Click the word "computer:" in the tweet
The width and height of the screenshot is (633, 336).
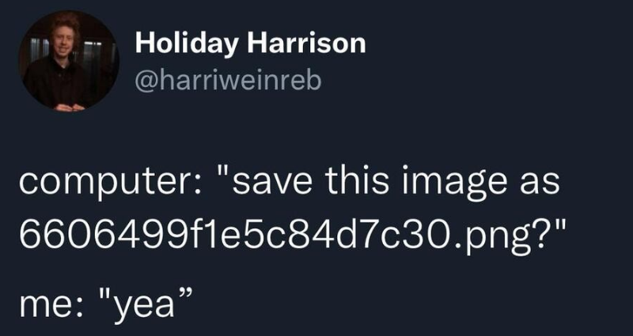109,183
